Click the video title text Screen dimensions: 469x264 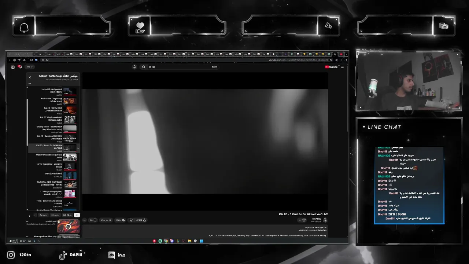303,214
